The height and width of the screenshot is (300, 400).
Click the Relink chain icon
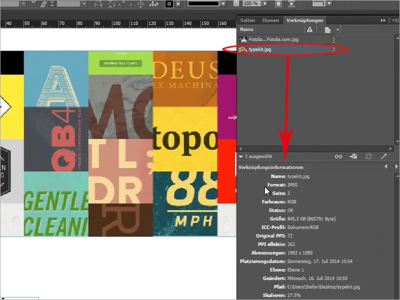coord(338,156)
